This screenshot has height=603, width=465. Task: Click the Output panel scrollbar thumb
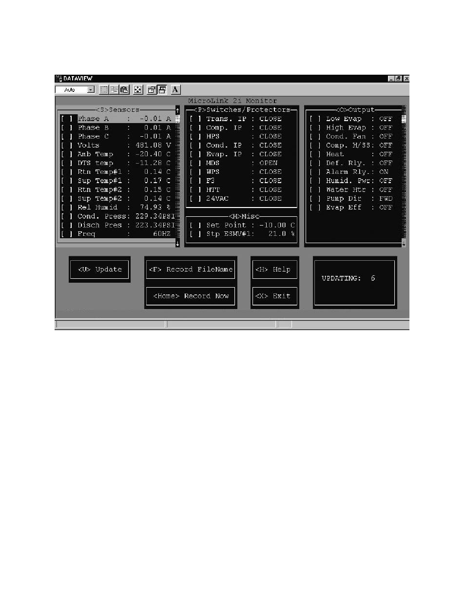click(x=404, y=119)
